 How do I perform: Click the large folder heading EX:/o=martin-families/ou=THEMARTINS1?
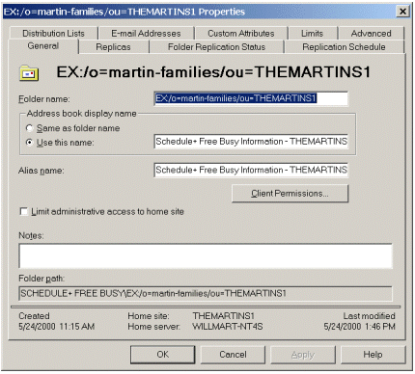213,72
